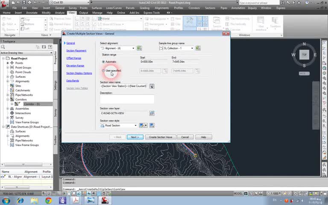Click the AutoCAD application menu button

pyautogui.click(x=4, y=4)
